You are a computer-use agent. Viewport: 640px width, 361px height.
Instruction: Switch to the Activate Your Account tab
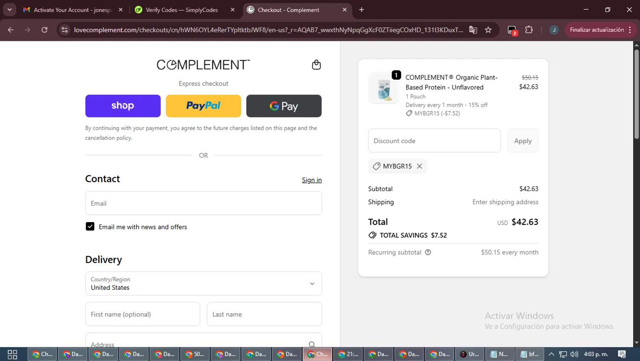coord(73,10)
